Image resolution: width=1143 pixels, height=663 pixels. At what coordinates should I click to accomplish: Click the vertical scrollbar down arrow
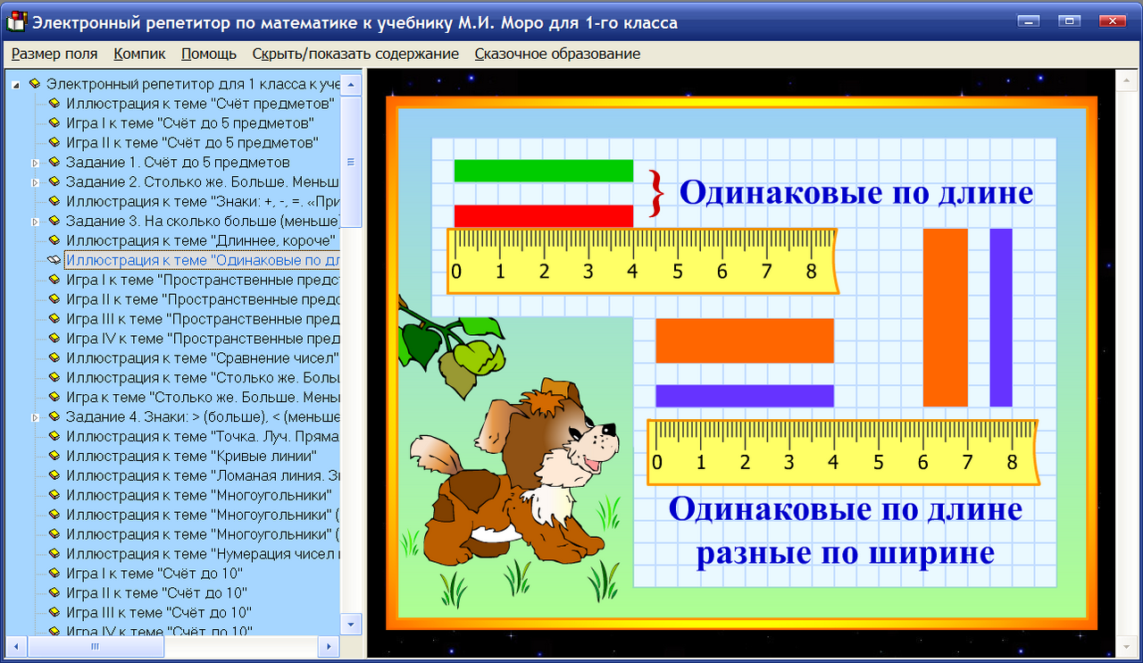pos(353,625)
